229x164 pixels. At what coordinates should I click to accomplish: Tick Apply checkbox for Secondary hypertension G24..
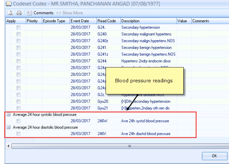(x=18, y=28)
